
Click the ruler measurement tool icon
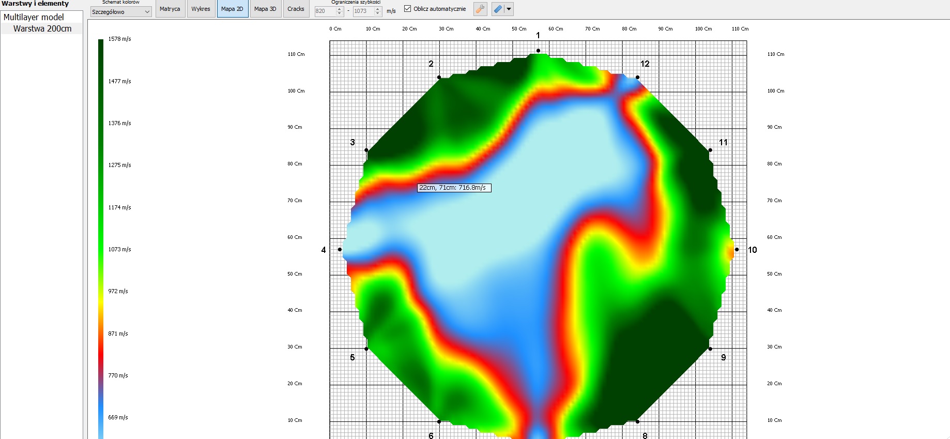point(498,9)
